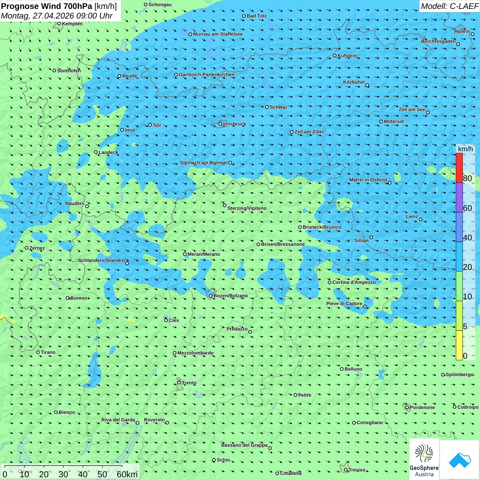Click the 'Zell am Ziller' label
This screenshot has height=480, width=480.
[309, 132]
